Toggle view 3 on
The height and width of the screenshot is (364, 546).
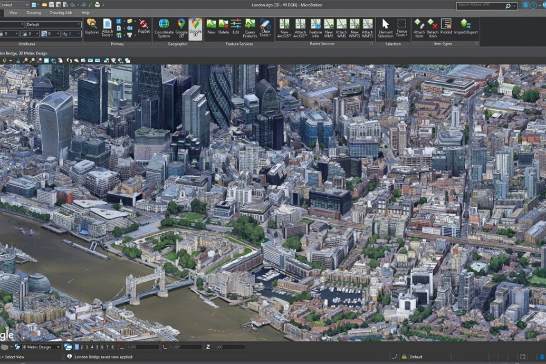[87, 347]
